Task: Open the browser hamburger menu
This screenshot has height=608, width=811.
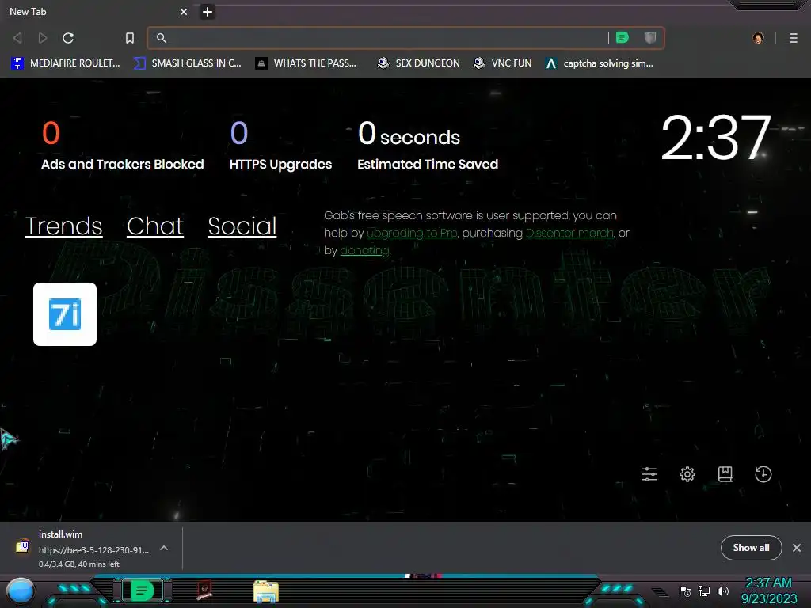Action: coord(794,38)
